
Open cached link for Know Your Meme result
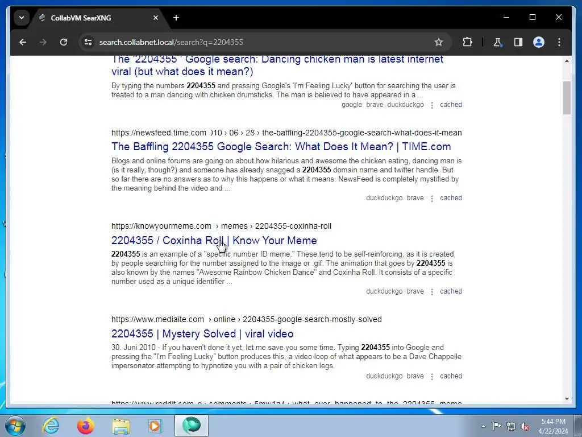pos(451,291)
